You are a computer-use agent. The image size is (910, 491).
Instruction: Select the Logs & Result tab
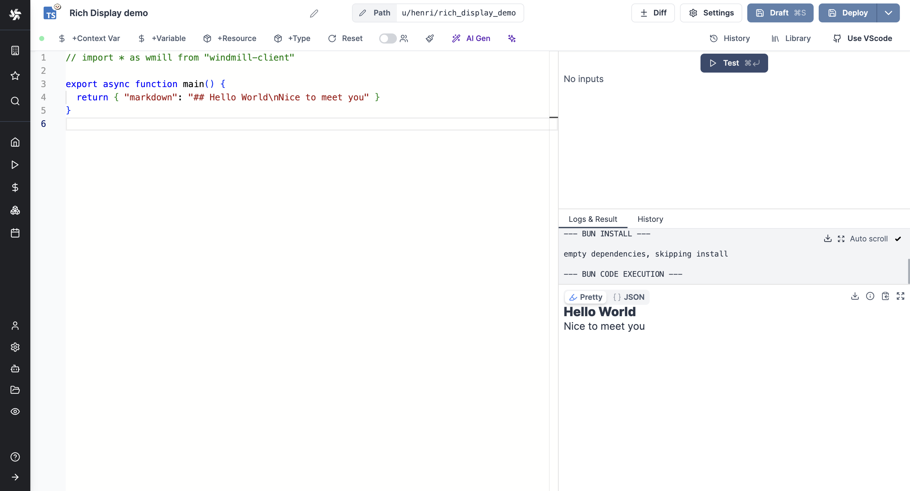coord(593,219)
